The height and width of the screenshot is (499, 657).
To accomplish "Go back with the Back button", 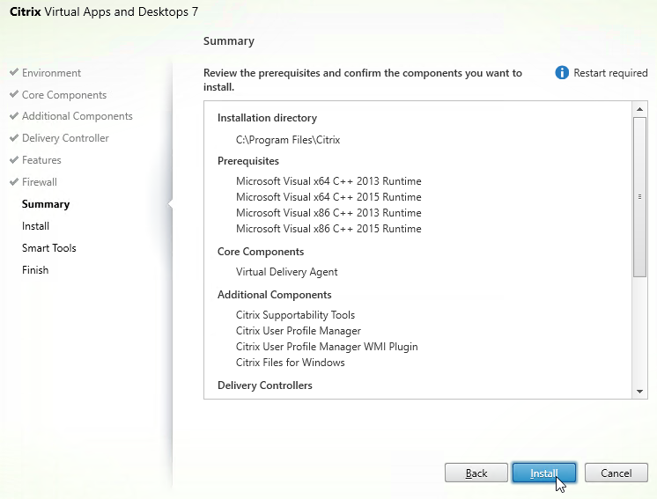I will click(x=476, y=473).
